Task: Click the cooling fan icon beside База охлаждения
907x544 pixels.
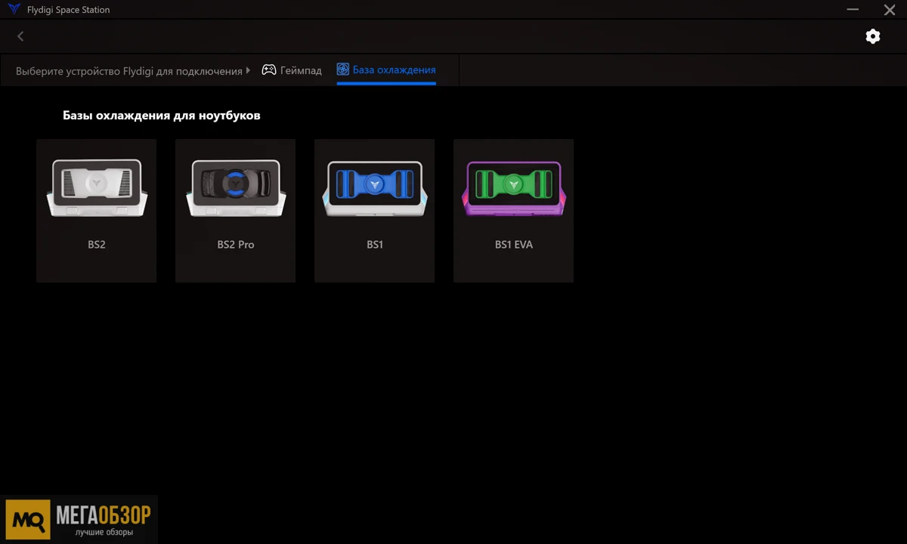Action: (343, 70)
